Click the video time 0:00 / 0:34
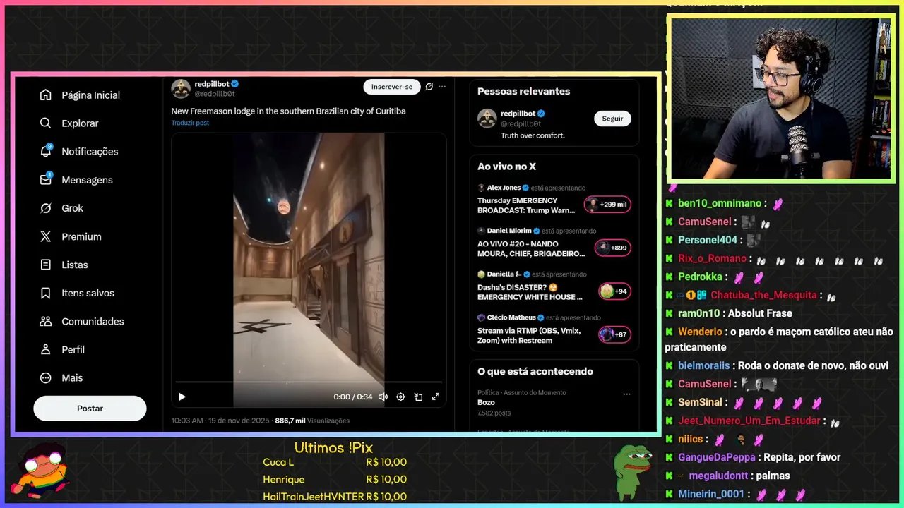This screenshot has width=904, height=508. 352,397
